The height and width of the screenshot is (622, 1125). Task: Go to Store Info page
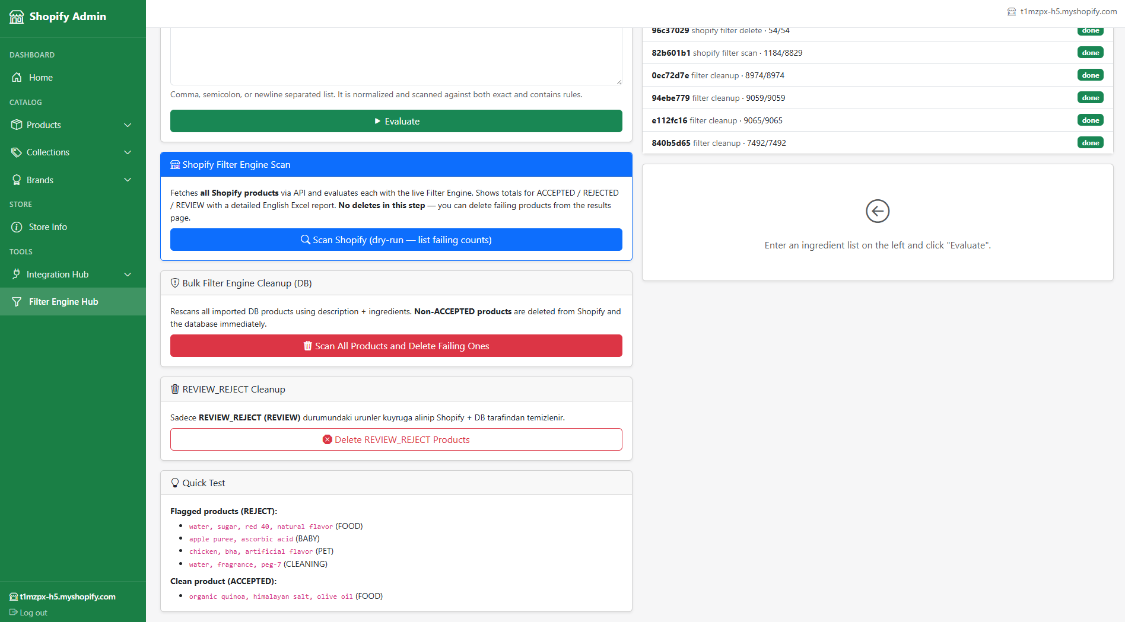[x=73, y=227]
